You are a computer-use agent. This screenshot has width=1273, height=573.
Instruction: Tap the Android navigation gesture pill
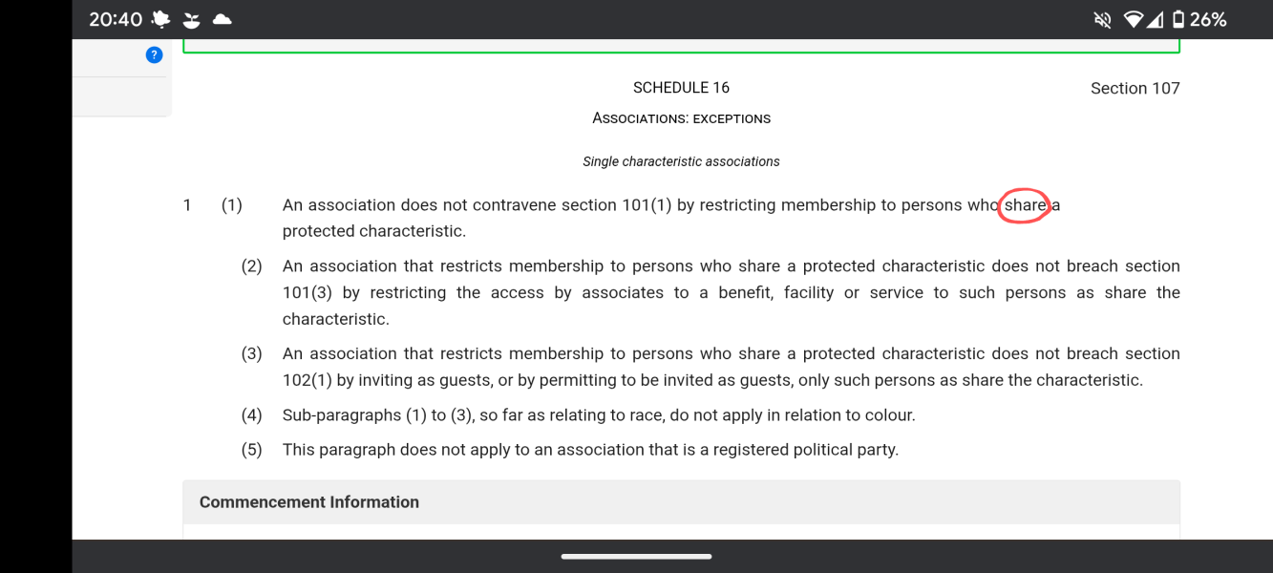[x=636, y=557]
